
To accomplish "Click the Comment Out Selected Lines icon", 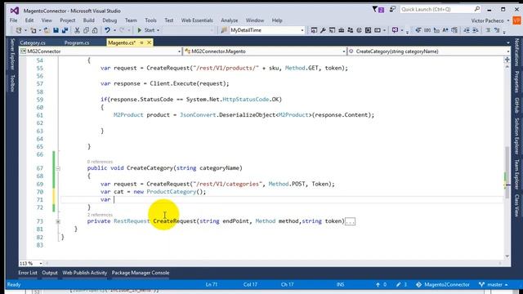I will 488,30.
